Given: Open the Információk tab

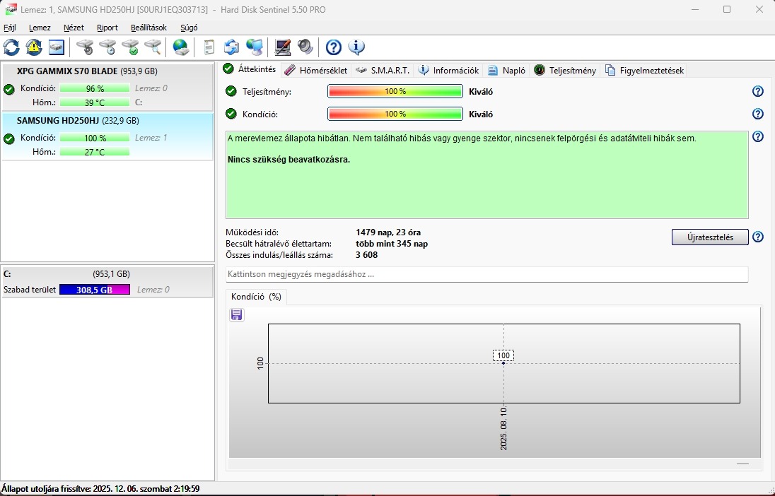Looking at the screenshot, I should click(449, 71).
